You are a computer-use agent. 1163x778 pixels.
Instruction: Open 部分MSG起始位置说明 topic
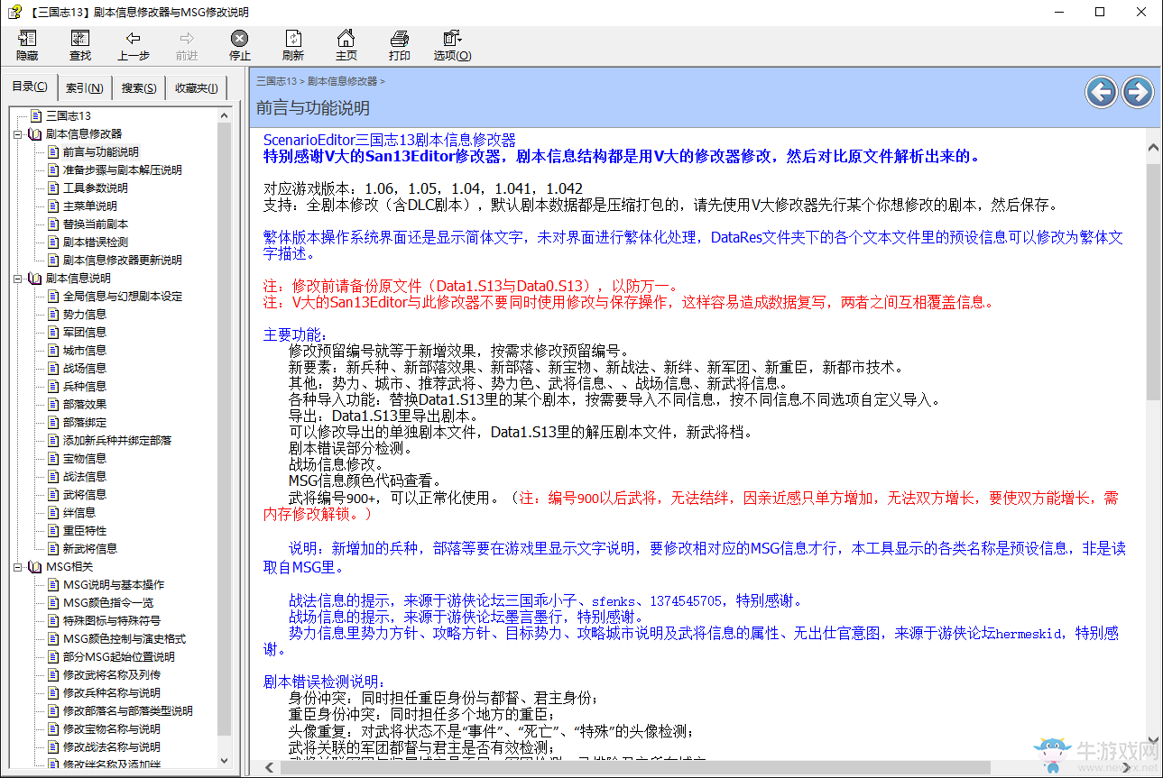(x=118, y=656)
